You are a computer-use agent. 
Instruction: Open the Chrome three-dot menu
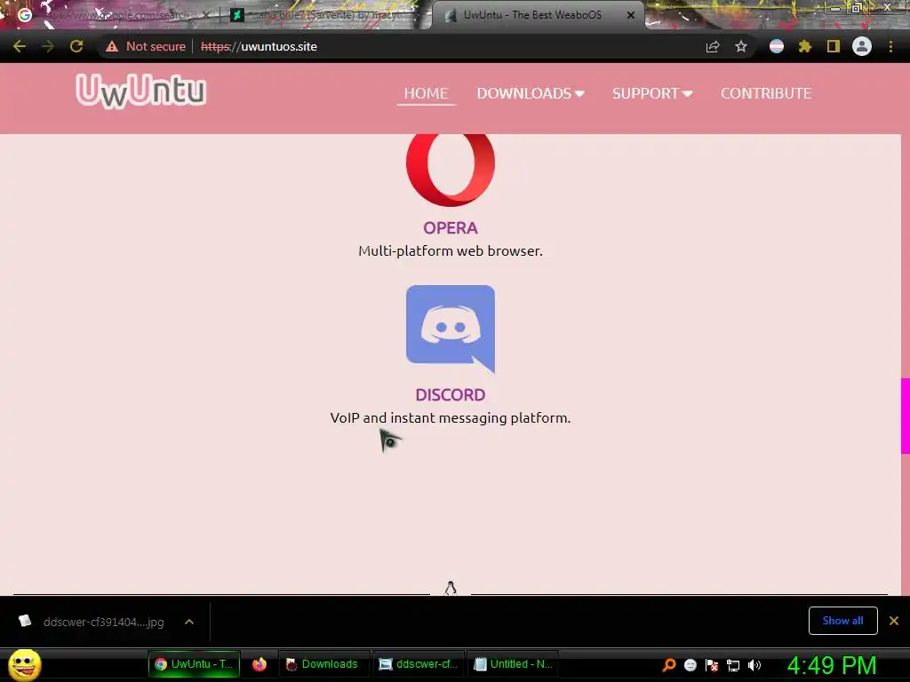(890, 46)
